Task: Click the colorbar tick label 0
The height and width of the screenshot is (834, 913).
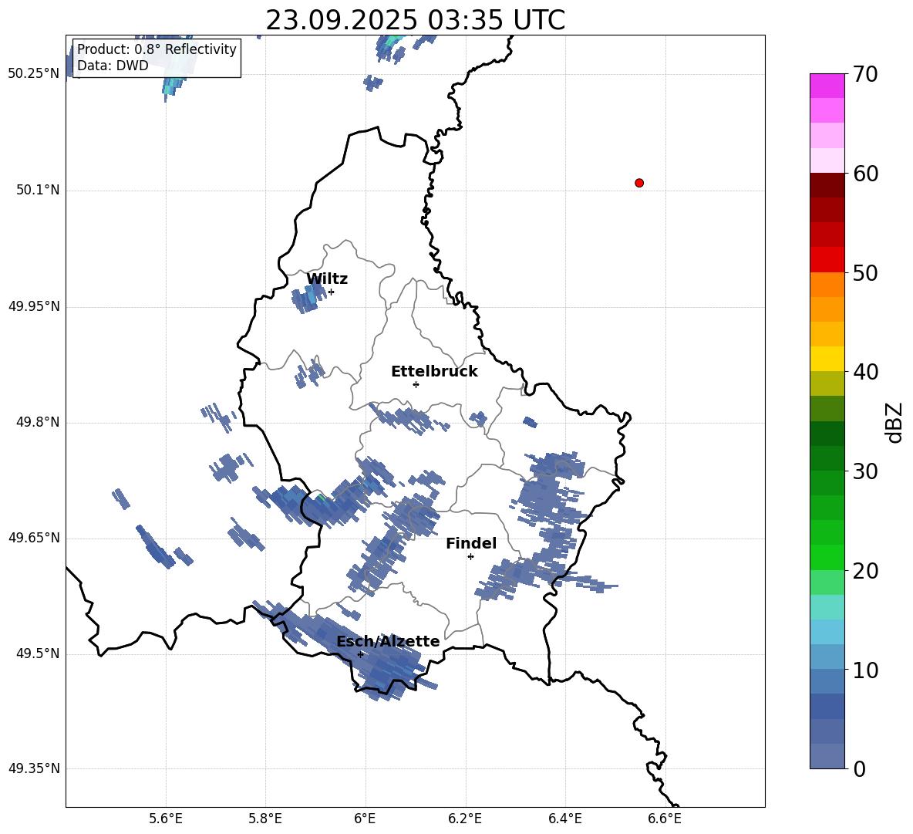Action: 859,768
